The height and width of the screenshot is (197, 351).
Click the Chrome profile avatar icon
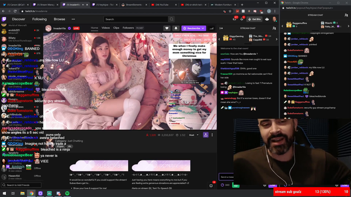click(x=269, y=11)
